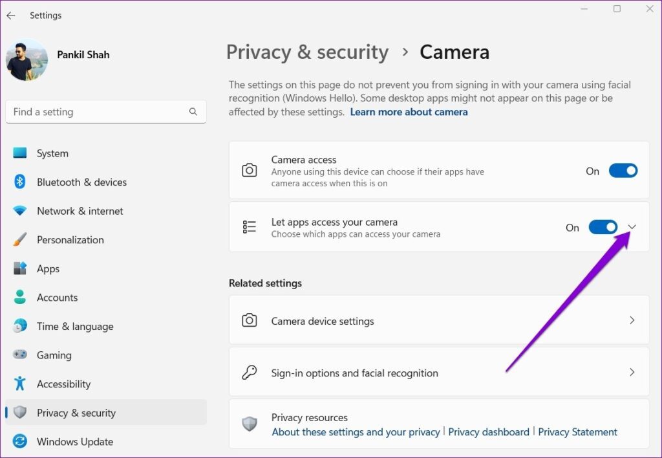Click the search magnifier in Find a setting

tap(193, 111)
